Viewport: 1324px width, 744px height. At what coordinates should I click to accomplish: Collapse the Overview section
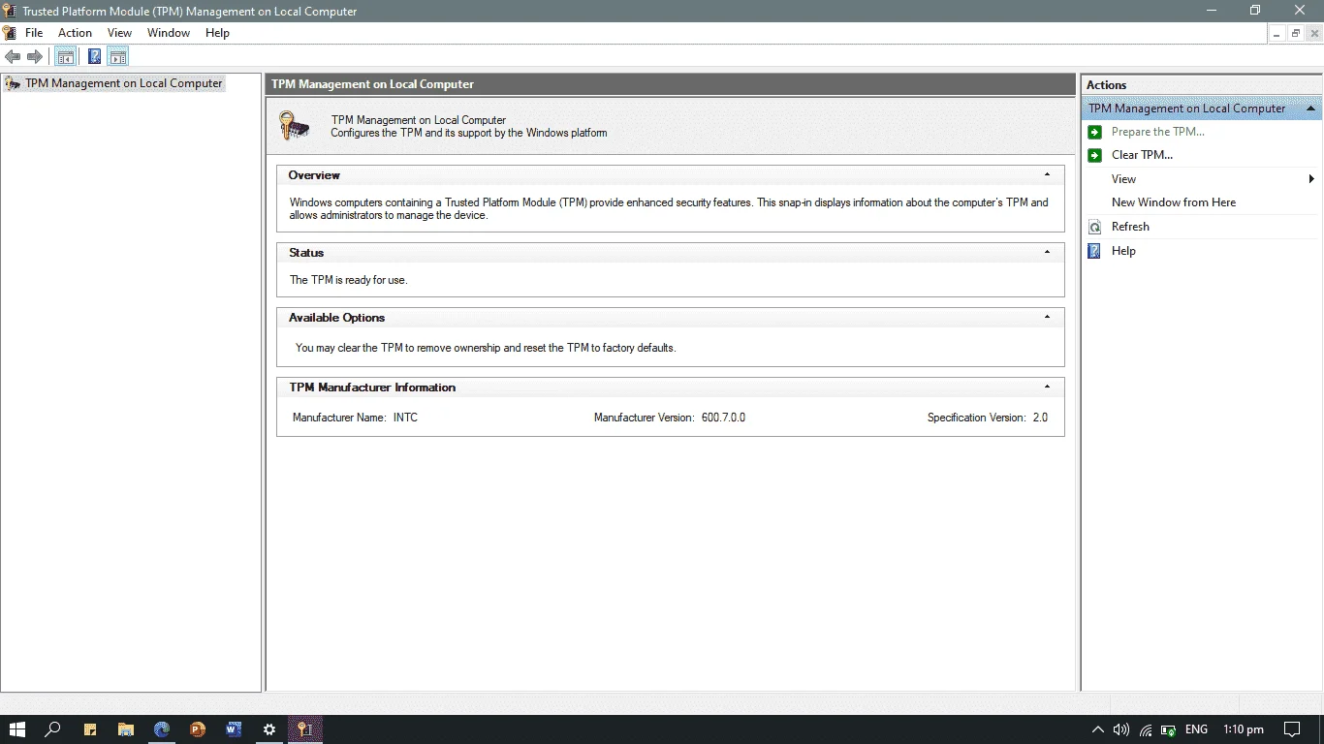point(1047,175)
